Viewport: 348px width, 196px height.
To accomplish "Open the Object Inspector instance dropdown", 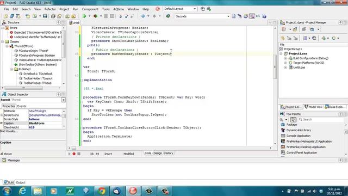I will point(64,100).
